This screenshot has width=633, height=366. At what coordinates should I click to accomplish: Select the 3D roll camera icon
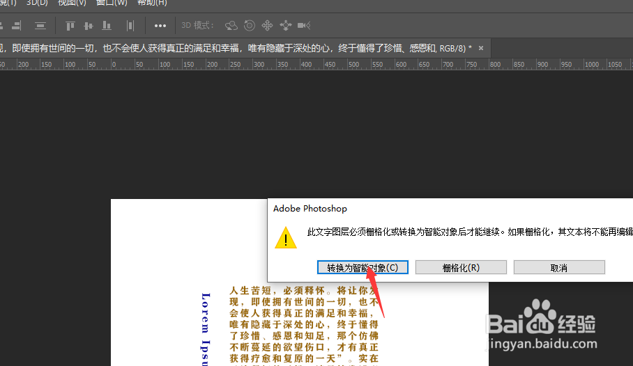point(250,26)
